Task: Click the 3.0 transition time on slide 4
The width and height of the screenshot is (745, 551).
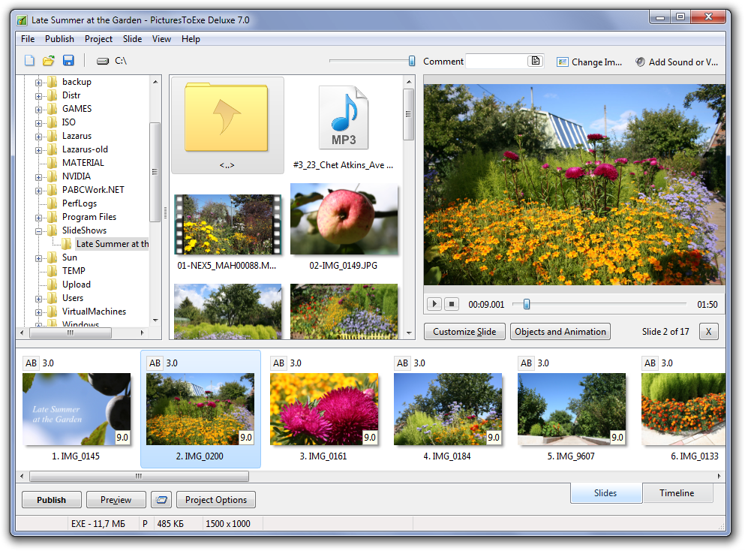Action: [419, 363]
